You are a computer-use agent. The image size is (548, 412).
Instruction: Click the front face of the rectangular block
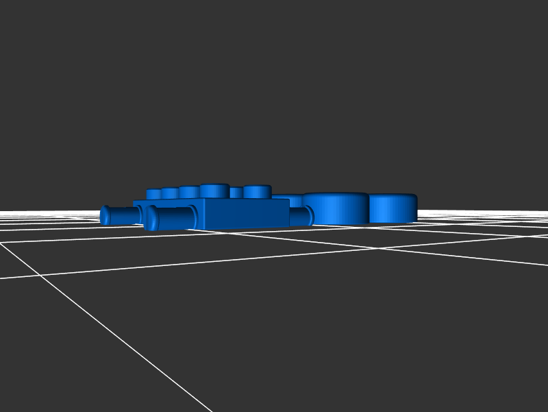point(243,215)
